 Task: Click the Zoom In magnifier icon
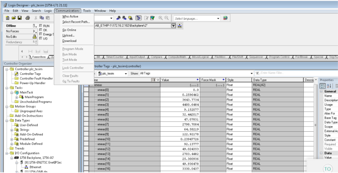coord(161,18)
